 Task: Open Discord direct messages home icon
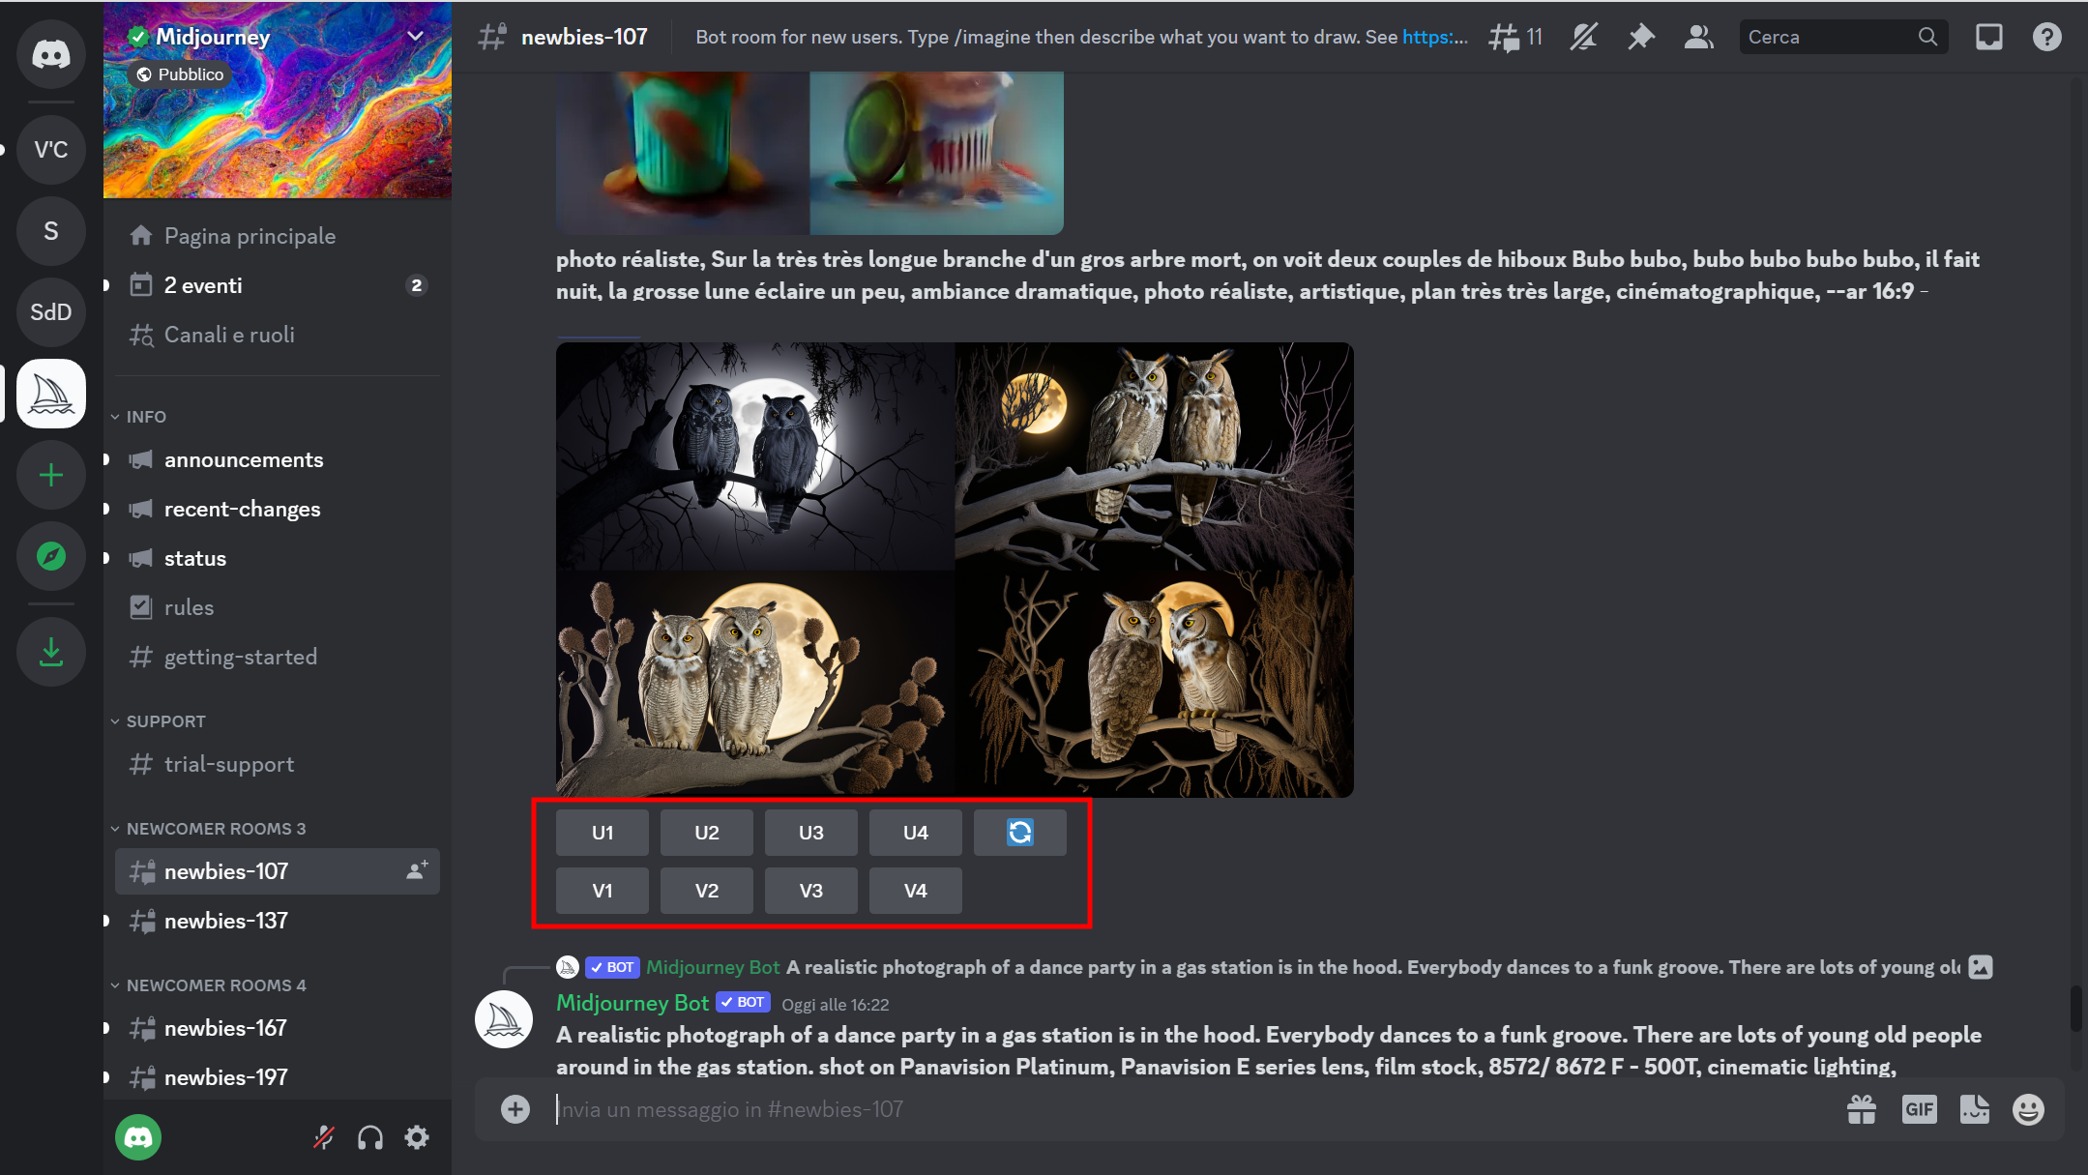pyautogui.click(x=50, y=54)
